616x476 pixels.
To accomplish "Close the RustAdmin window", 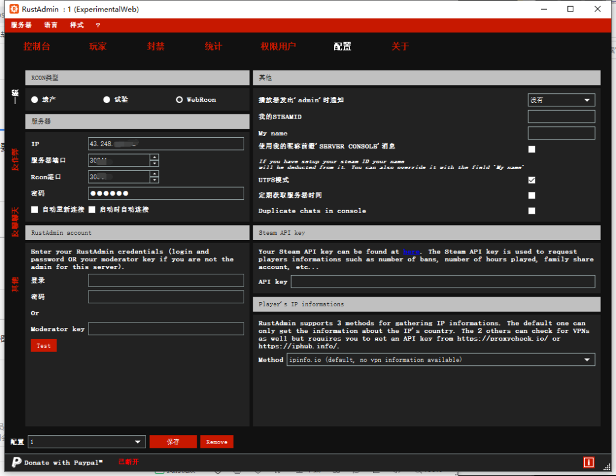I will click(x=597, y=9).
